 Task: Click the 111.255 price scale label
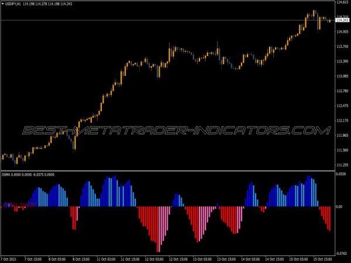[342, 151]
